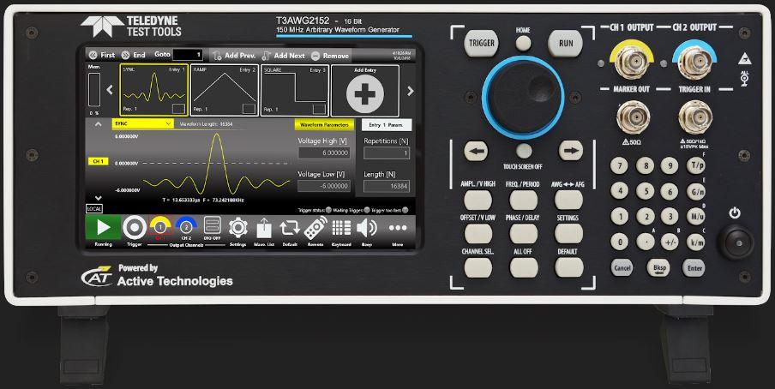Click the ALL OFF button
The width and height of the screenshot is (775, 389).
click(523, 267)
